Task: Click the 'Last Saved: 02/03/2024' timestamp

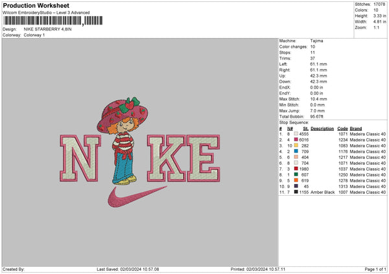Action: pyautogui.click(x=128, y=269)
